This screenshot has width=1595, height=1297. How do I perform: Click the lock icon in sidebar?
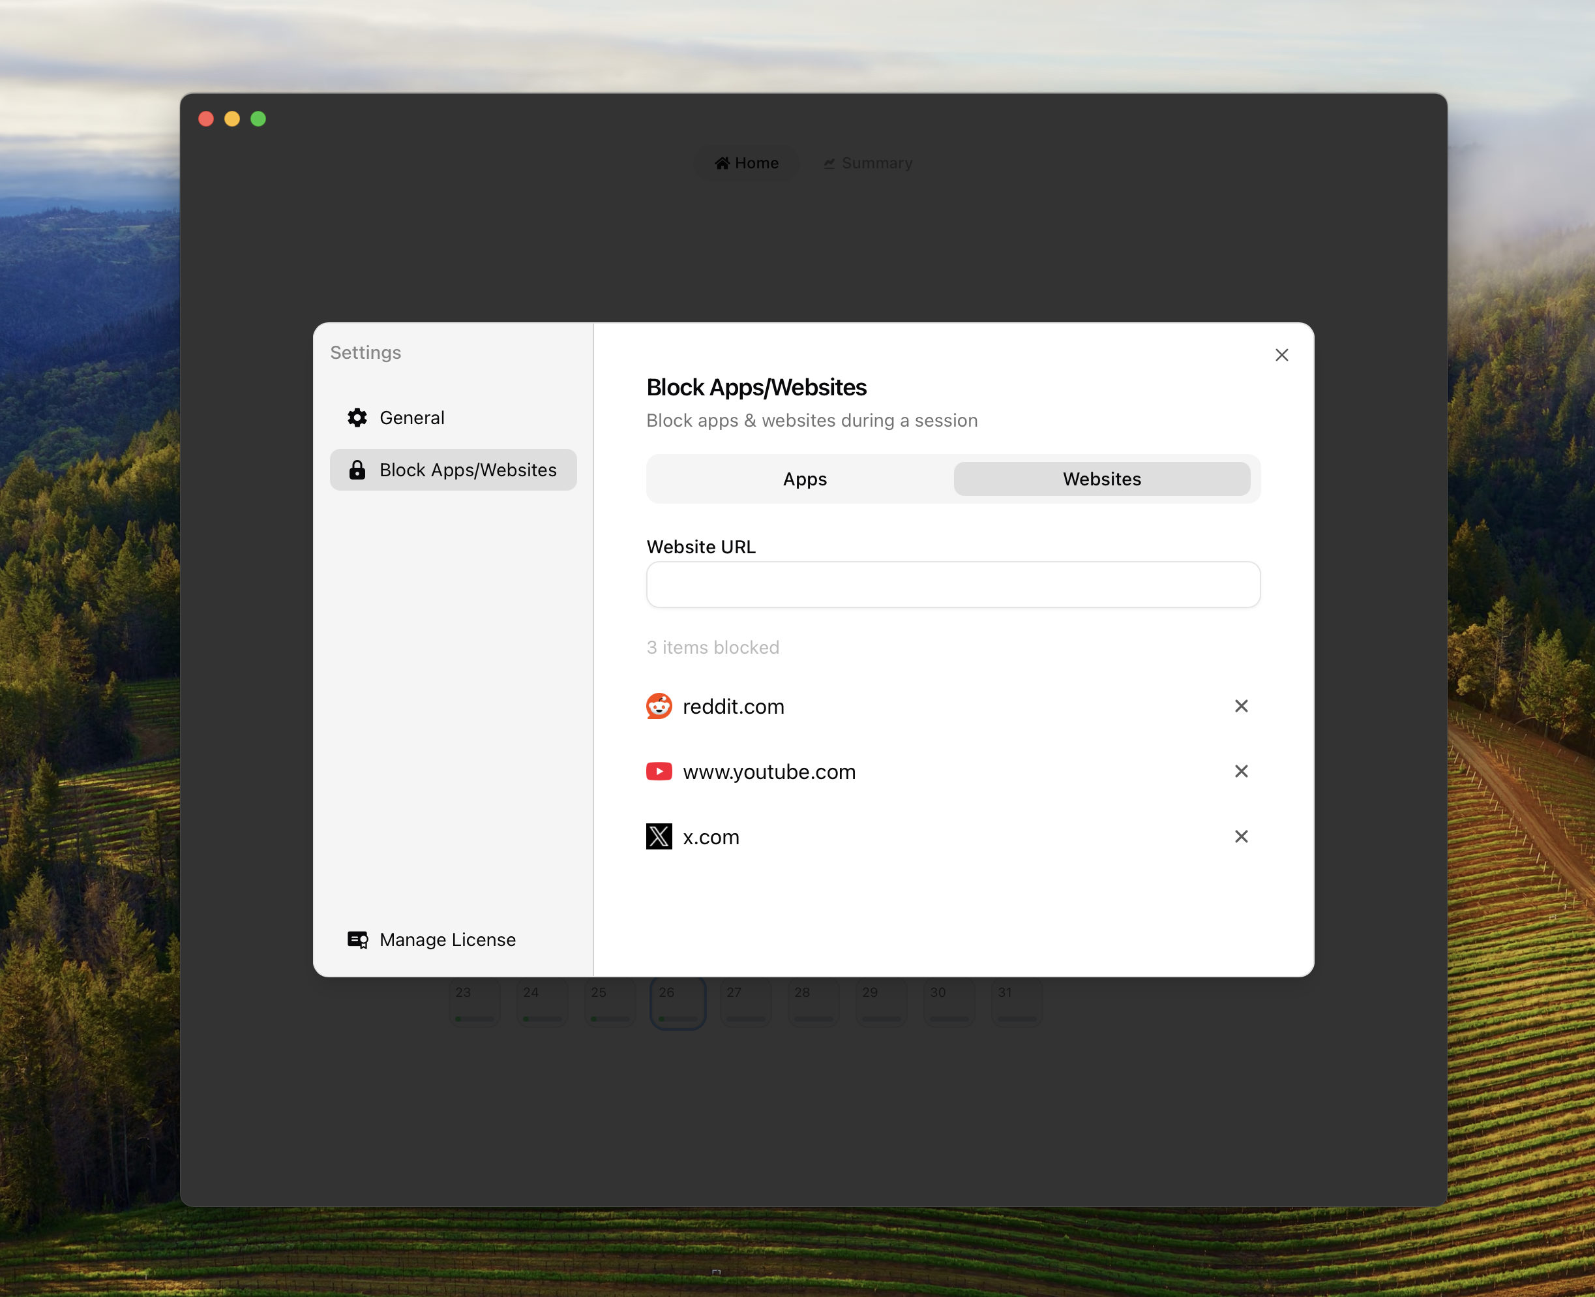[357, 470]
